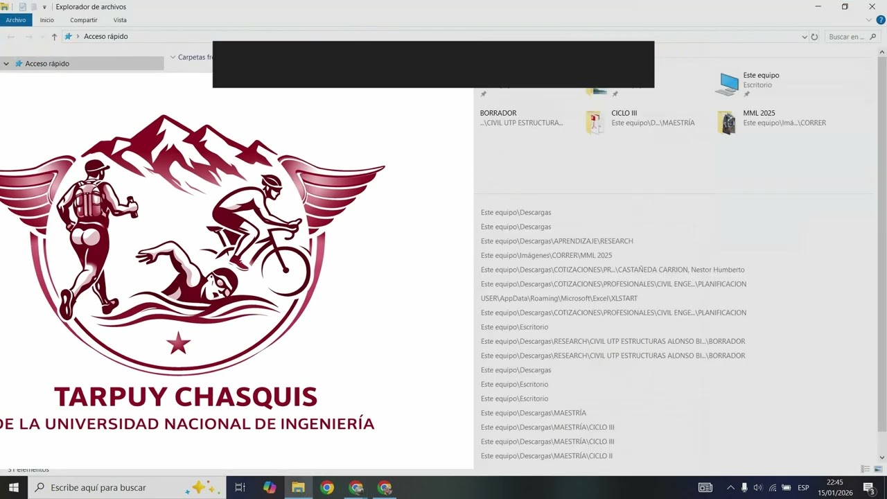
Task: Change input language ESP indicator
Action: pos(804,488)
